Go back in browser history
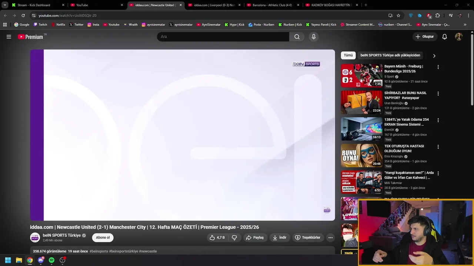The height and width of the screenshot is (266, 474). (5, 16)
